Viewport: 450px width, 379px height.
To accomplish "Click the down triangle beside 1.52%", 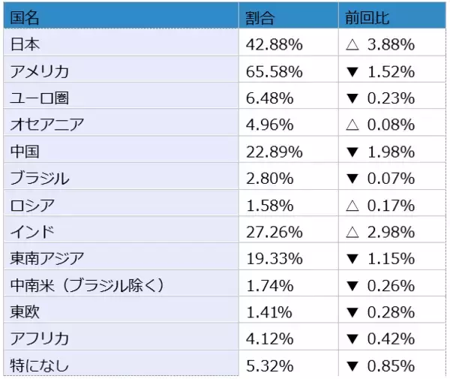I will 353,71.
